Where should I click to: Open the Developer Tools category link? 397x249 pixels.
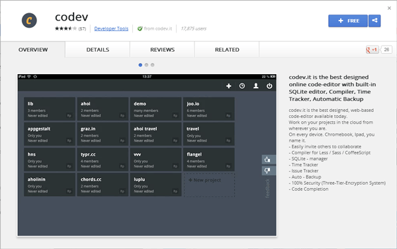(111, 28)
